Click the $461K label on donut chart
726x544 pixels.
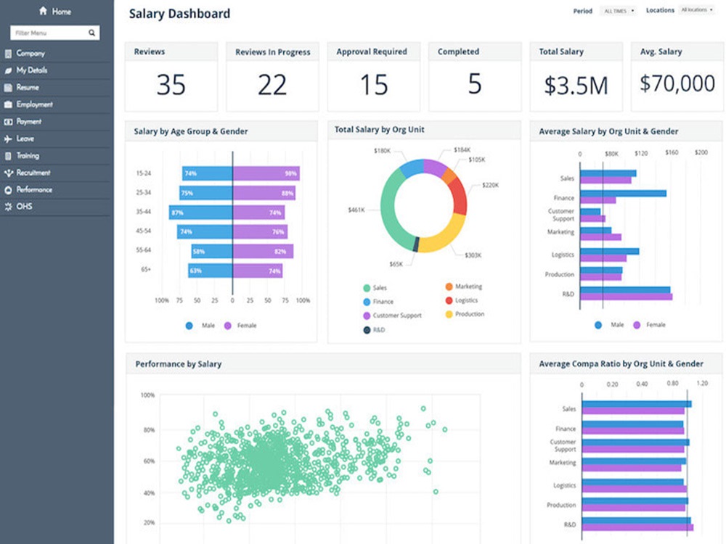[356, 210]
